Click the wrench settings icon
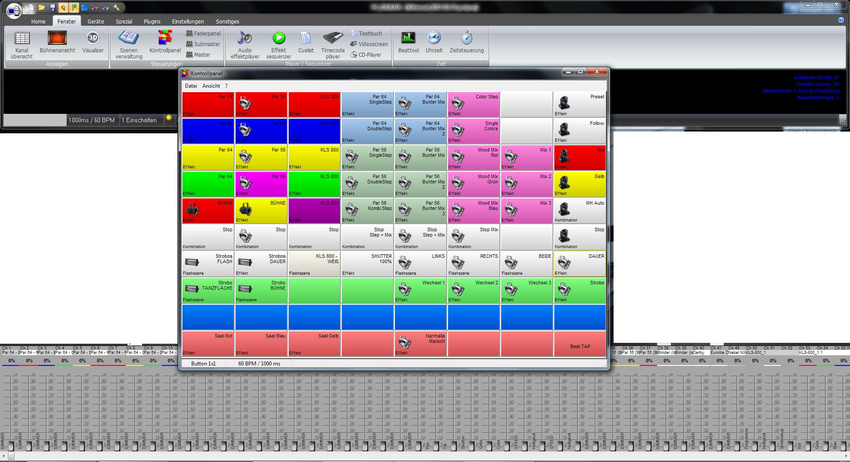The width and height of the screenshot is (850, 462). point(116,8)
